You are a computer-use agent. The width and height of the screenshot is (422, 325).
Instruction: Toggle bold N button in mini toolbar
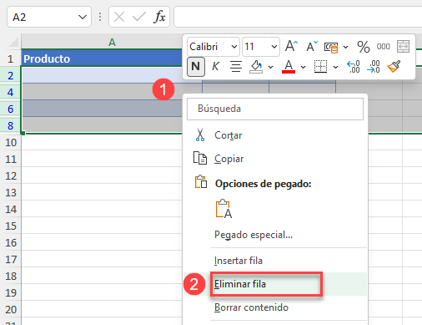(x=196, y=67)
